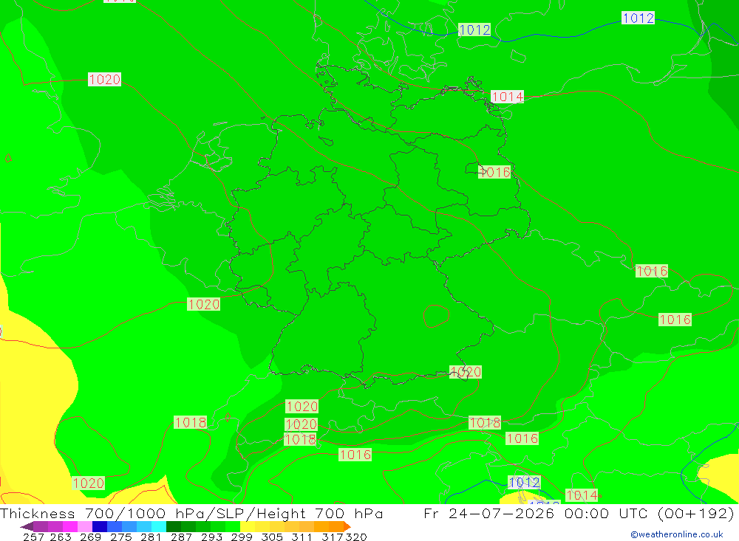Click the legend value '311'

(x=302, y=537)
